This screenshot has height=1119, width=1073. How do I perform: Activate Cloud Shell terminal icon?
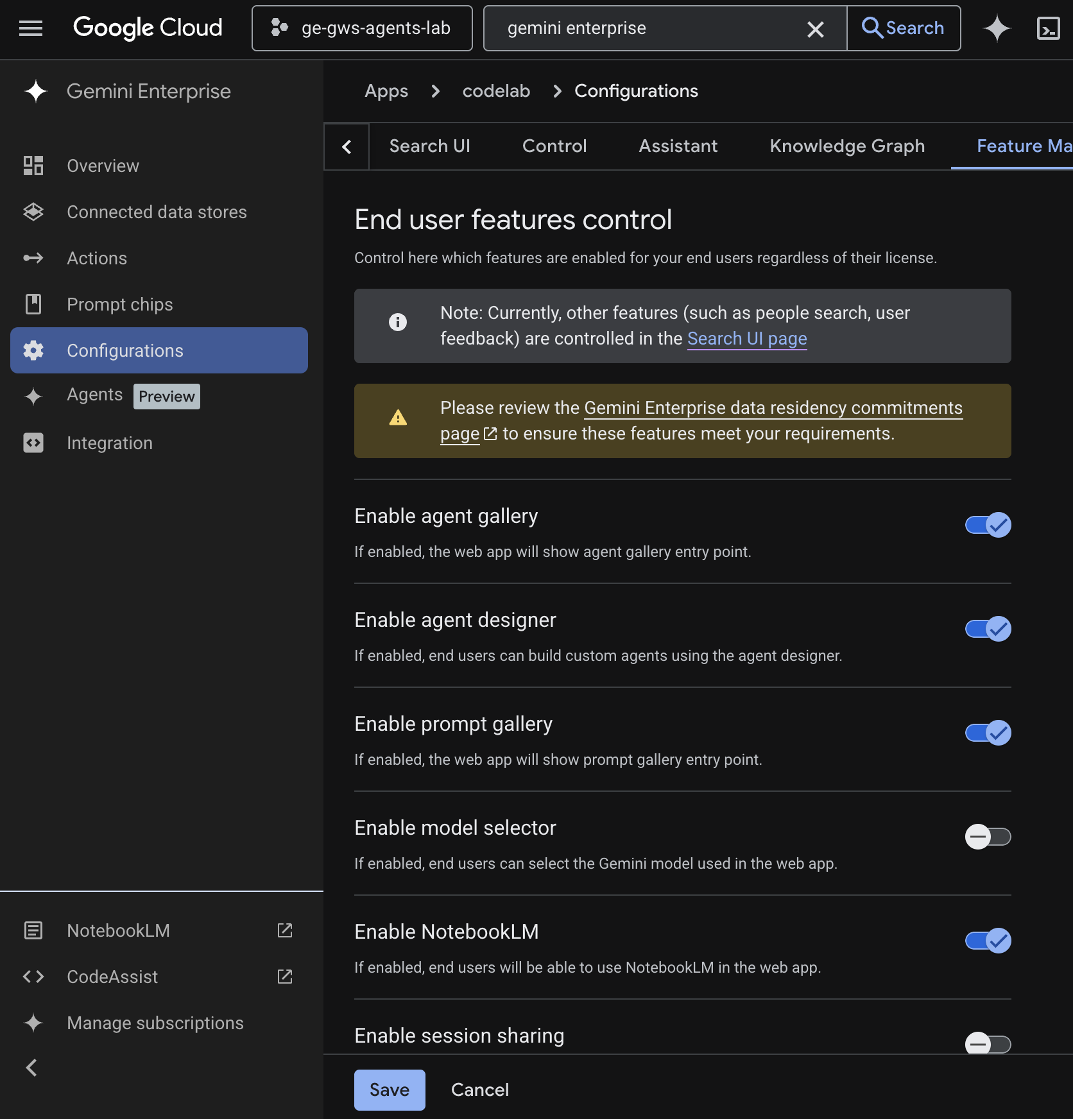tap(1048, 28)
